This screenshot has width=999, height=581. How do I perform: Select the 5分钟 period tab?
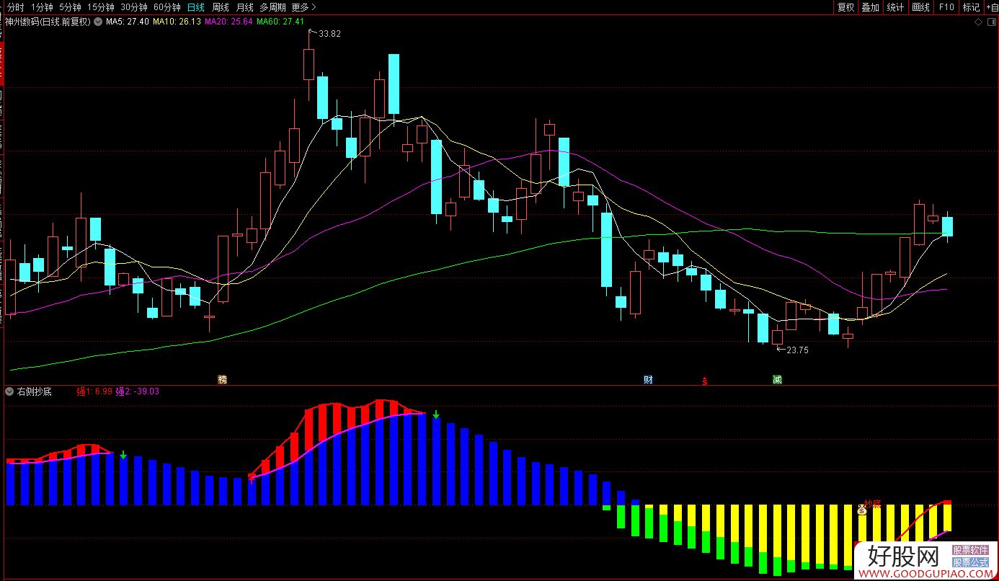click(x=70, y=7)
